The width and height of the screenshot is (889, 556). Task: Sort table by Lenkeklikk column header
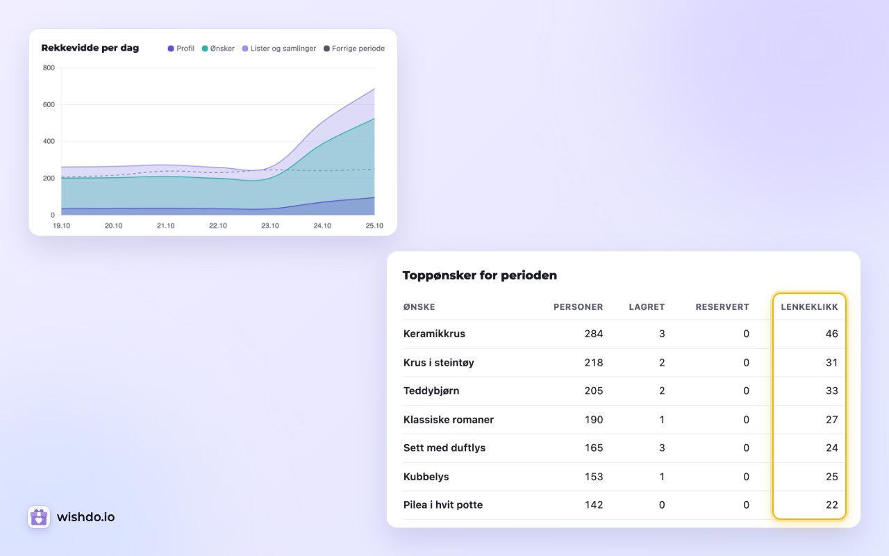809,307
